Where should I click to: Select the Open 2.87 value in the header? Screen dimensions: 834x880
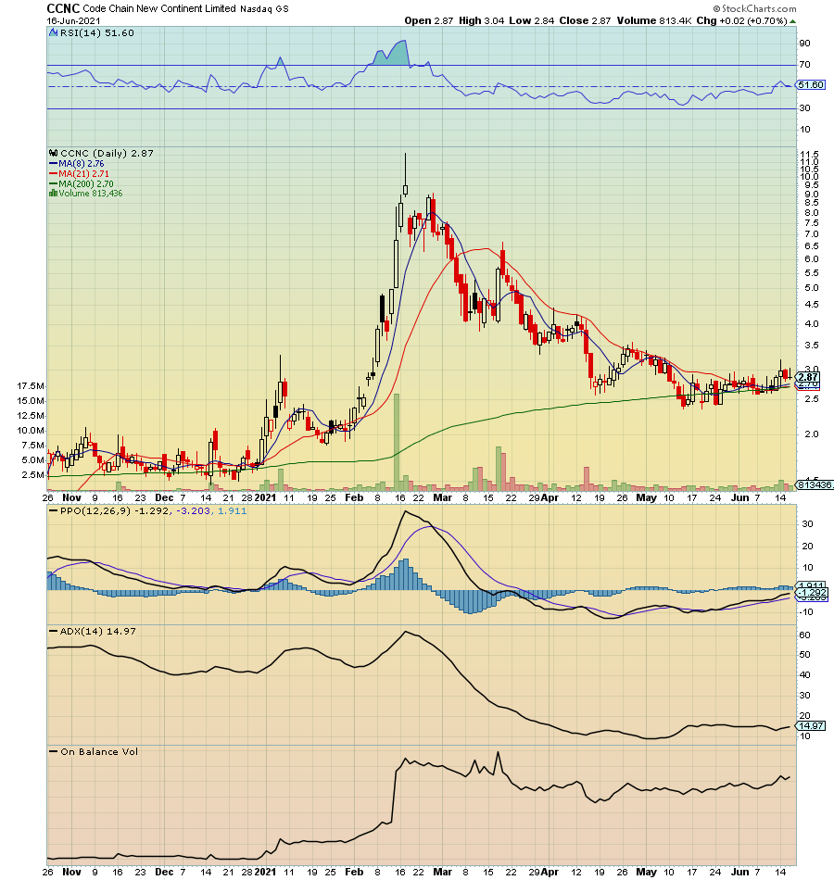click(x=428, y=20)
